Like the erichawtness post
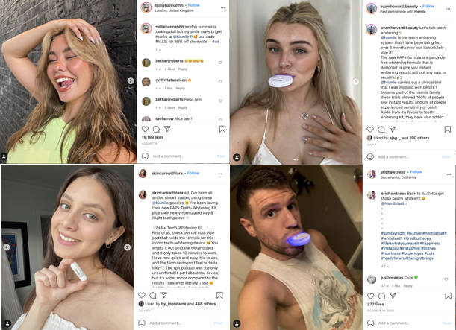Viewport: 456px width, 330px height. pyautogui.click(x=370, y=296)
